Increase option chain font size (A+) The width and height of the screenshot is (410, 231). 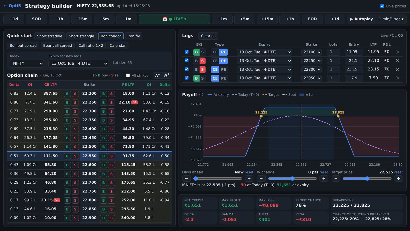pyautogui.click(x=167, y=75)
